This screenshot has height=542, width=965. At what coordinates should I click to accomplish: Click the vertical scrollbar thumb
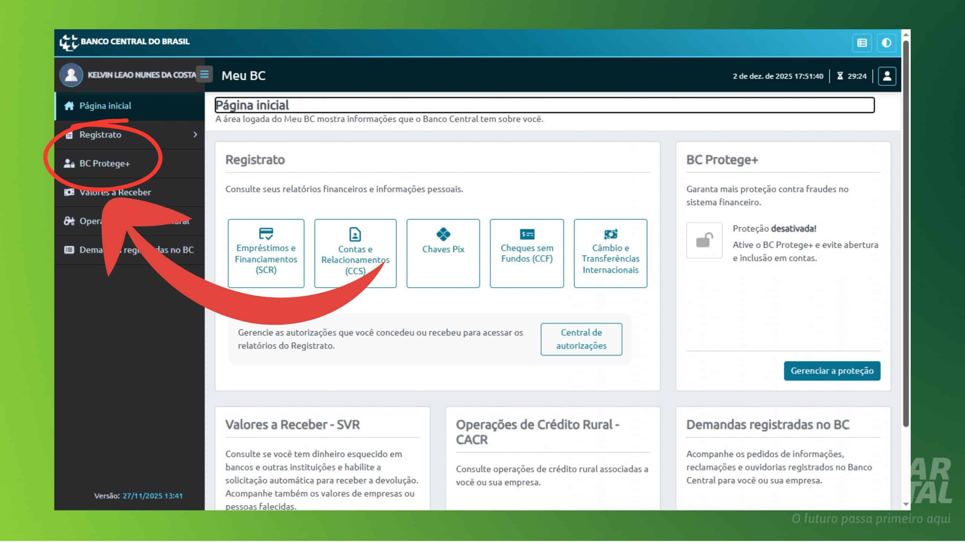pos(906,233)
